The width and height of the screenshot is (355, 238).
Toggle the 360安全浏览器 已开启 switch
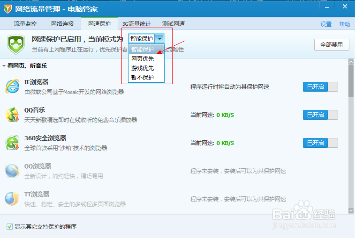click(x=320, y=143)
